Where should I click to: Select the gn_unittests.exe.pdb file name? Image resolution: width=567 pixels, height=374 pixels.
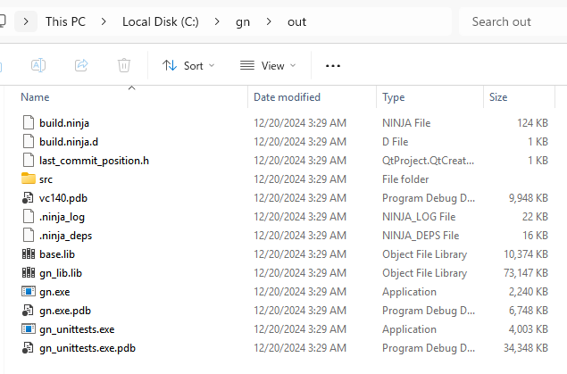(x=88, y=348)
